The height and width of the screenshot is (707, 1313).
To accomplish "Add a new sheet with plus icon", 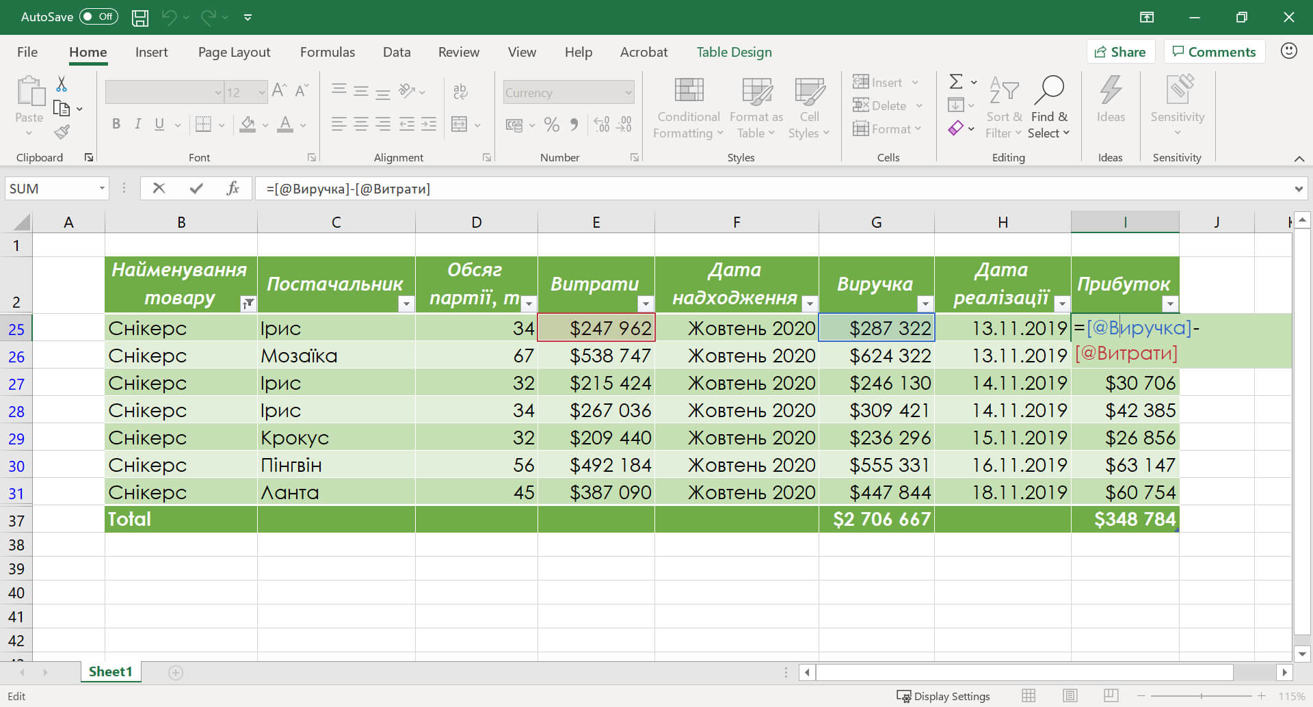I will (176, 673).
